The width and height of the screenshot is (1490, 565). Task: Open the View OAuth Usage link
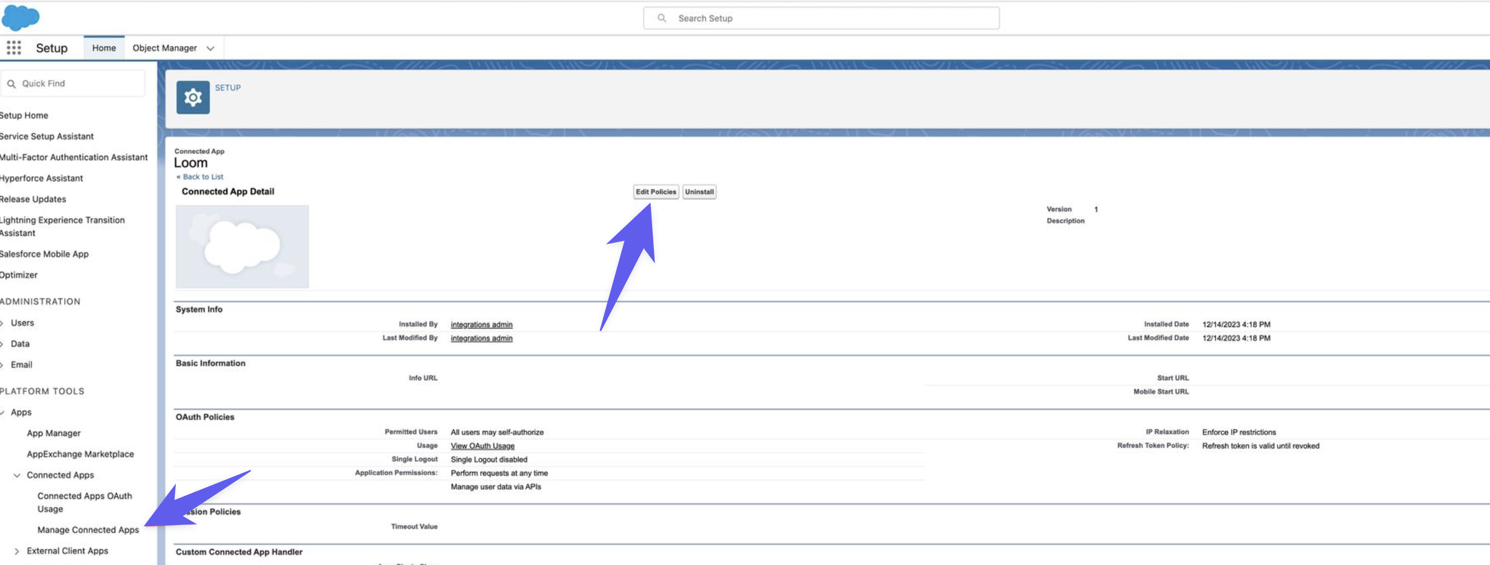point(482,445)
